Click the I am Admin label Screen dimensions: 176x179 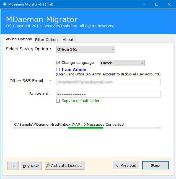[74, 70]
